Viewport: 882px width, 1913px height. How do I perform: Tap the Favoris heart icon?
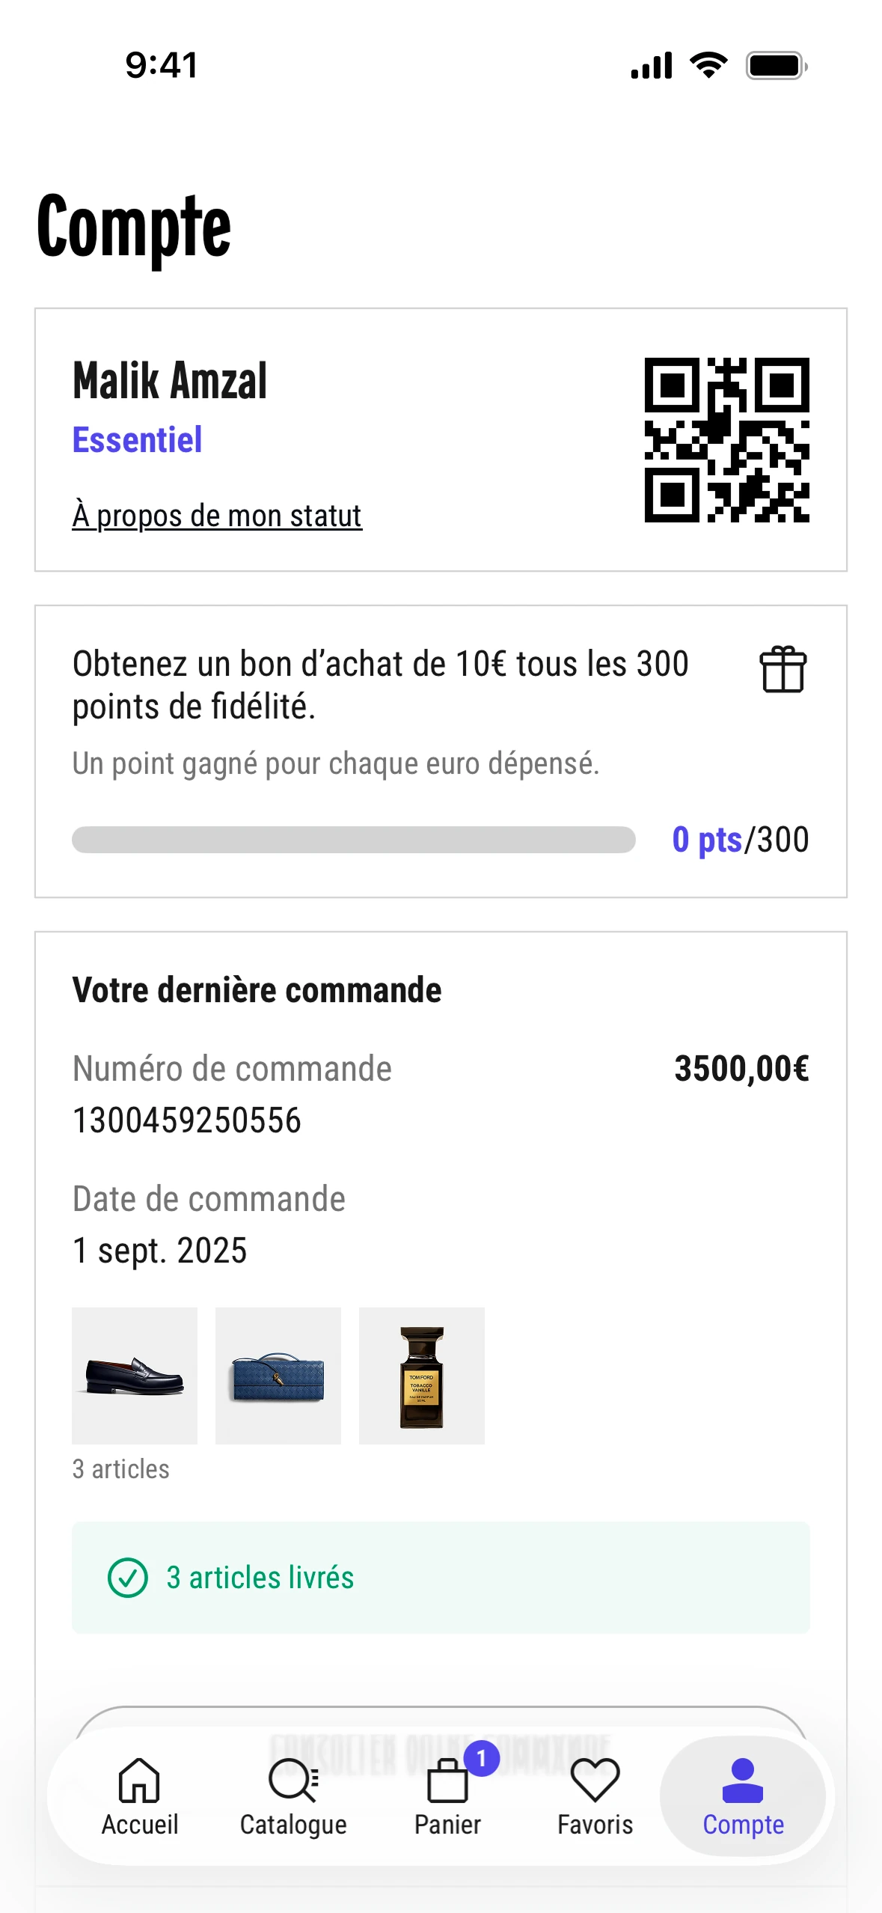595,1780
